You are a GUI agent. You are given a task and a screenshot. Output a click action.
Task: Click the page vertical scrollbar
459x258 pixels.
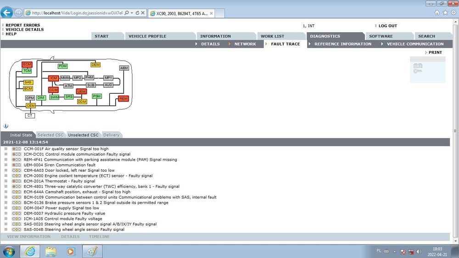[455, 131]
